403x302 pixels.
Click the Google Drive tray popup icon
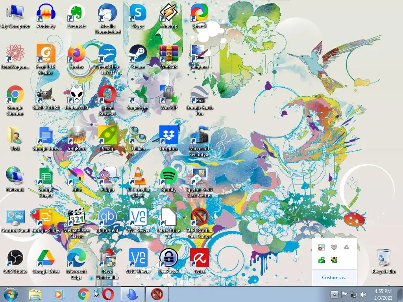coord(346,247)
